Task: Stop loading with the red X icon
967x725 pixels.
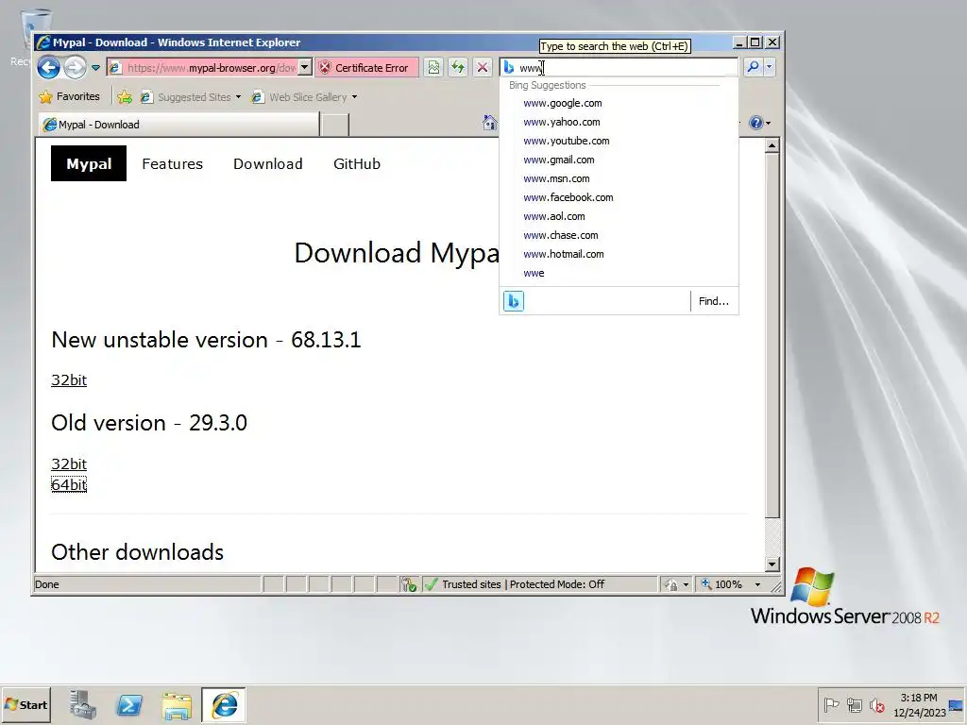Action: coord(483,67)
